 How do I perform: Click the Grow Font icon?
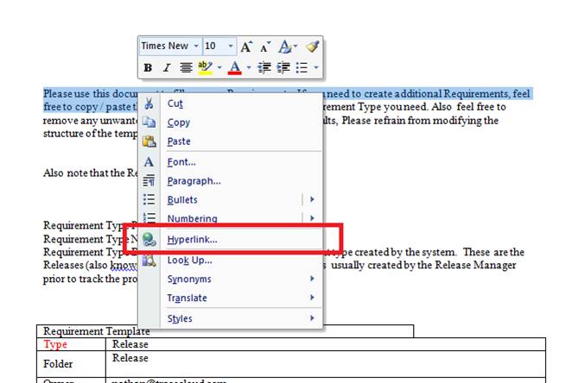click(x=247, y=47)
